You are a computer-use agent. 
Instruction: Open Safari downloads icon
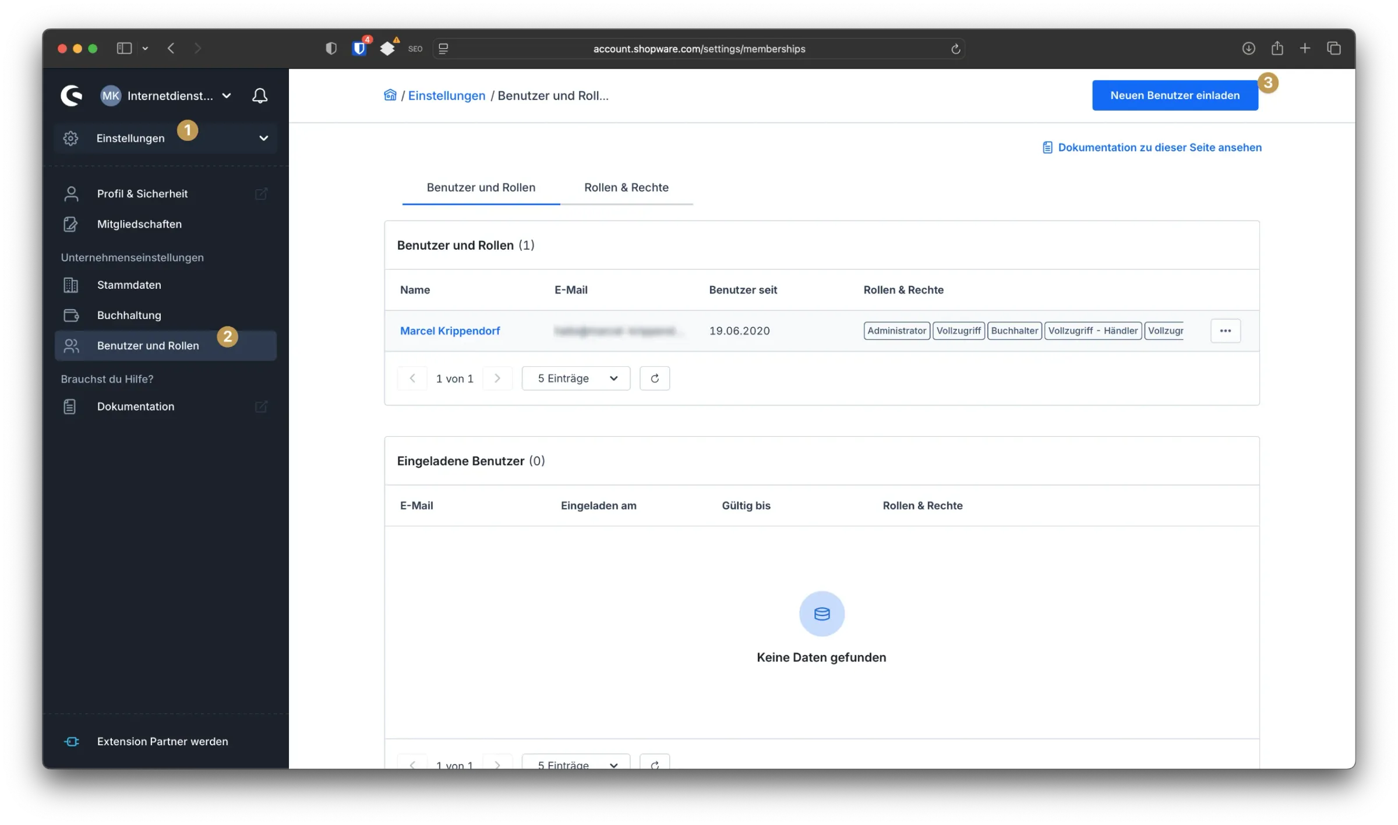tap(1248, 48)
